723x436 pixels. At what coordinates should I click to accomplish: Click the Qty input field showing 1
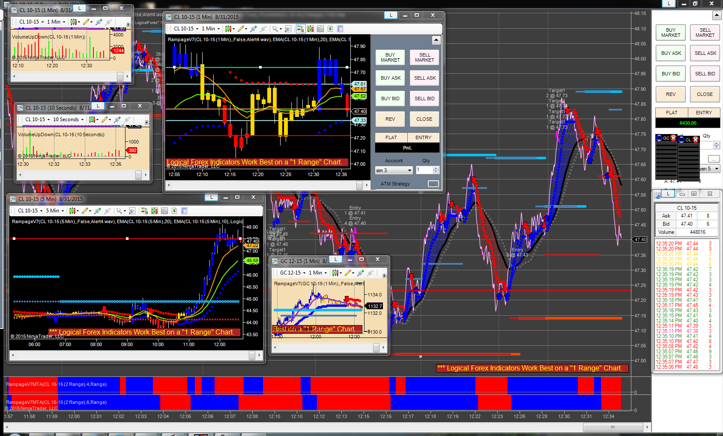click(424, 170)
